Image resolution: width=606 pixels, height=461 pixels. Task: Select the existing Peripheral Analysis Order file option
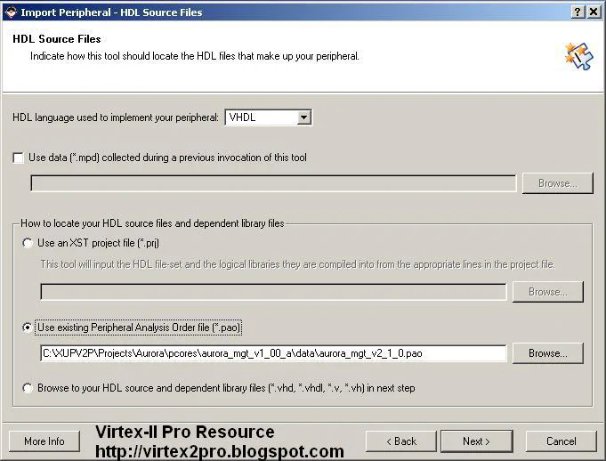(x=28, y=328)
